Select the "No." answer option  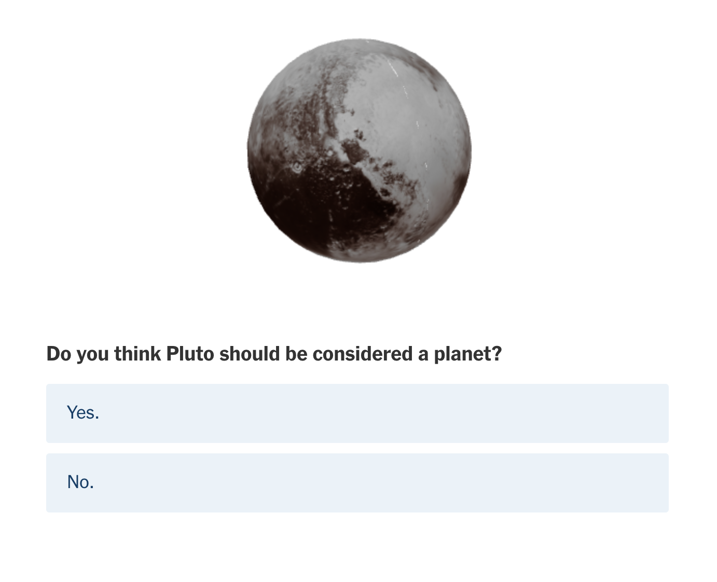(357, 482)
